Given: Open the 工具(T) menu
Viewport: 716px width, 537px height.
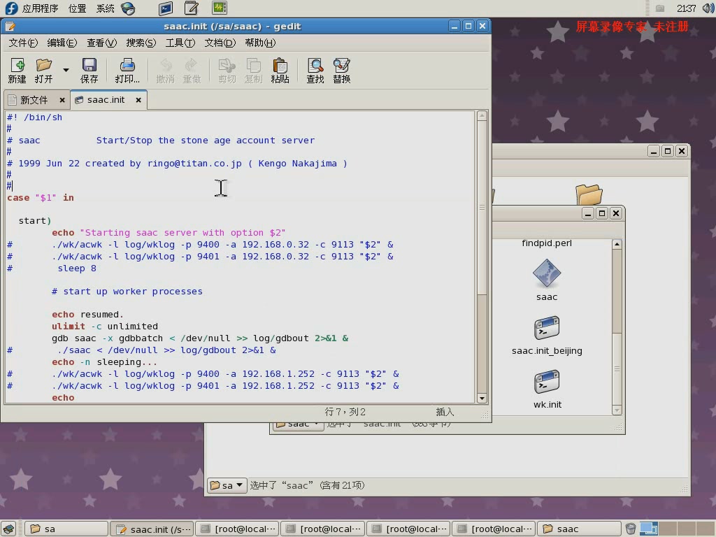Looking at the screenshot, I should coord(180,43).
